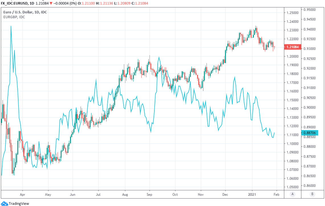Select the EURGBP, IDC legend entry
325x206 pixels.
[14, 17]
